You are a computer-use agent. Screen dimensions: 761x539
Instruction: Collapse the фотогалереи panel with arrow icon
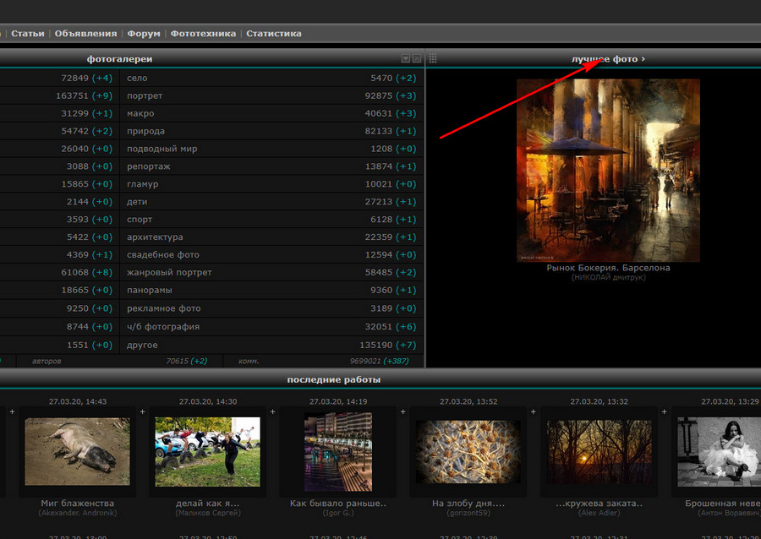(x=406, y=59)
